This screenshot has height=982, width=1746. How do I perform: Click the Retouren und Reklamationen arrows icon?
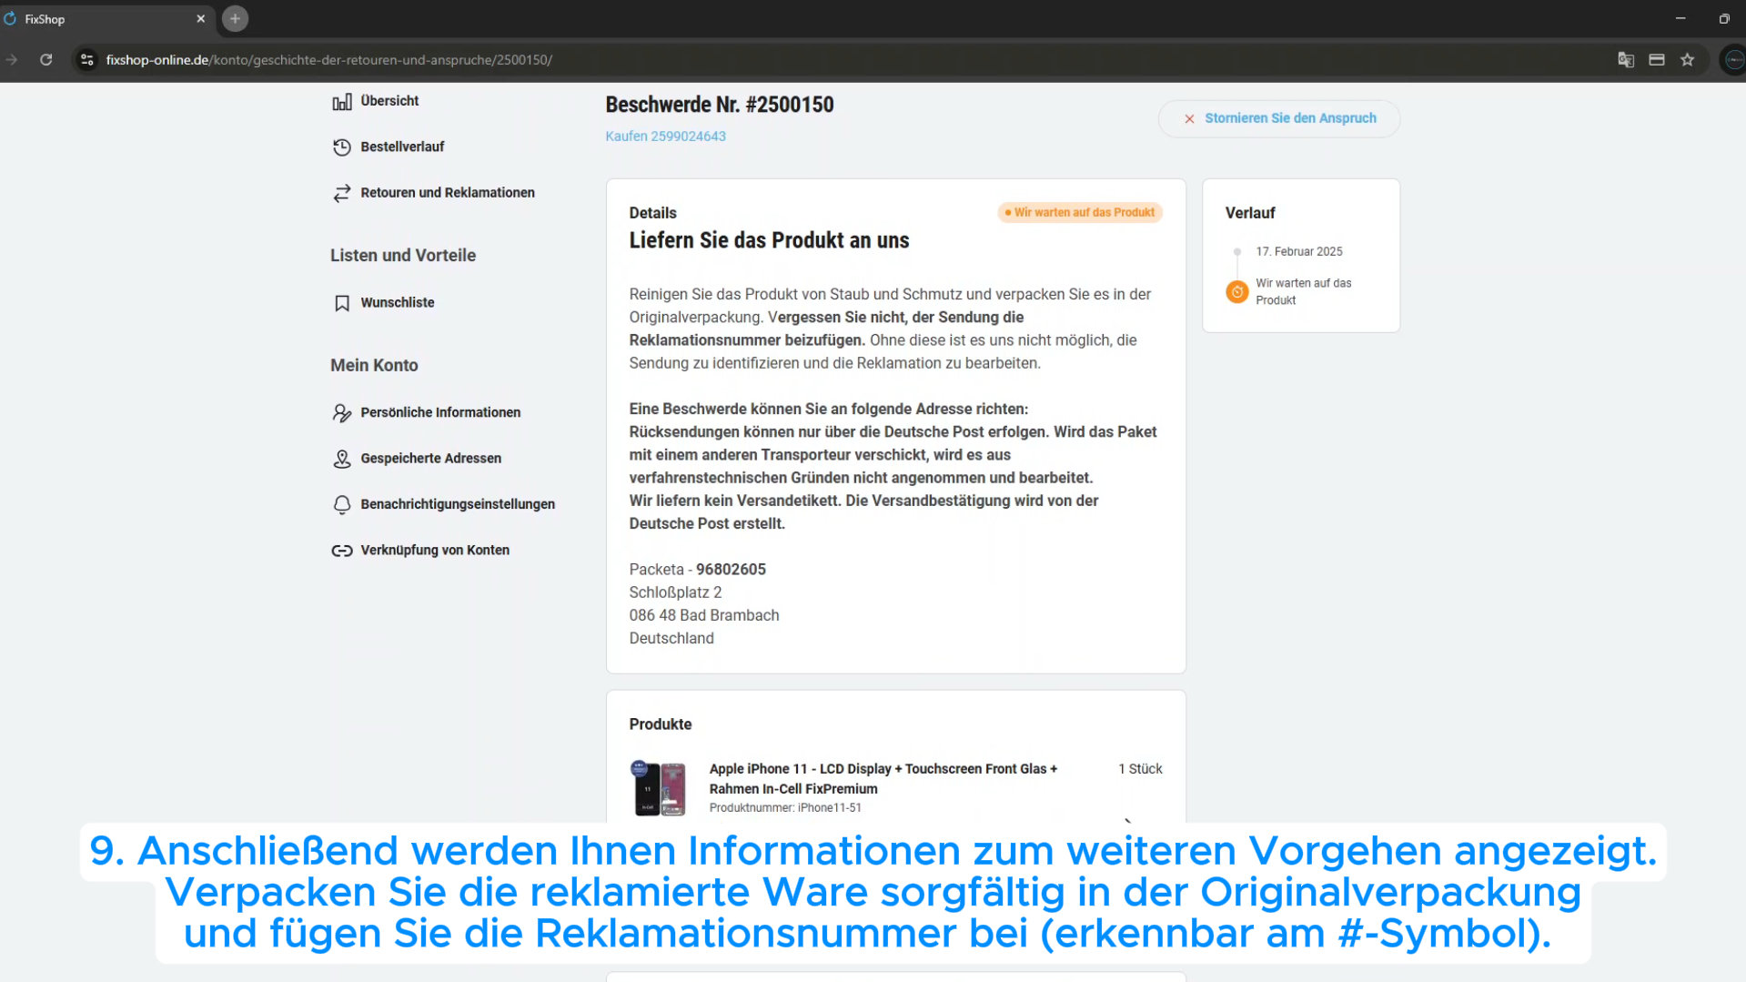click(341, 193)
